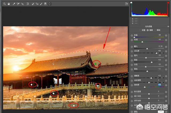Pick the White Balance eyedropper tool
This screenshot has height=113, width=171.
point(14,4)
